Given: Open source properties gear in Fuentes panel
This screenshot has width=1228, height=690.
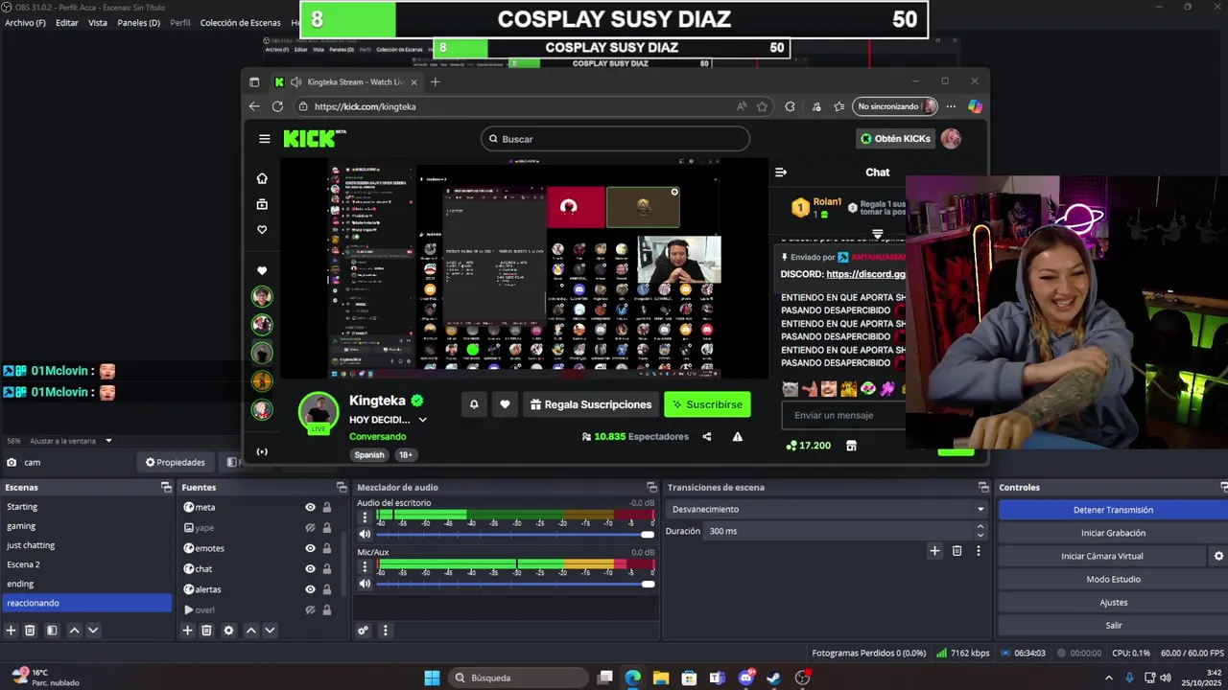Looking at the screenshot, I should tap(228, 631).
